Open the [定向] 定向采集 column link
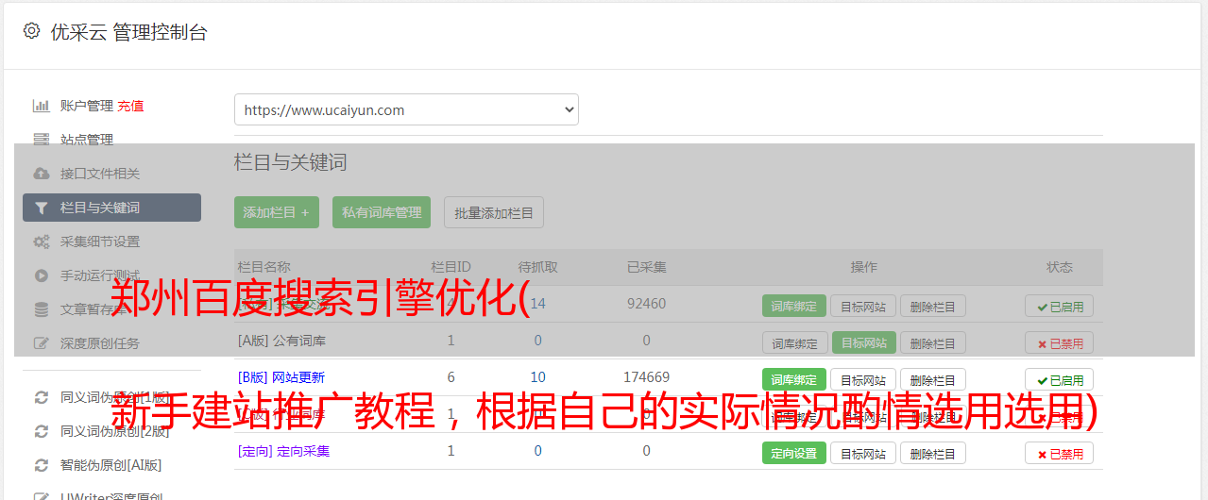This screenshot has width=1208, height=500. (284, 451)
